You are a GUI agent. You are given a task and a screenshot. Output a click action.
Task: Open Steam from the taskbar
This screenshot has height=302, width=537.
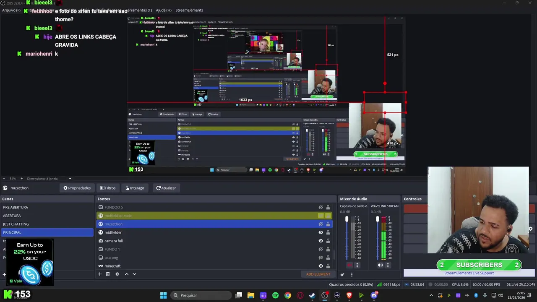click(312, 295)
